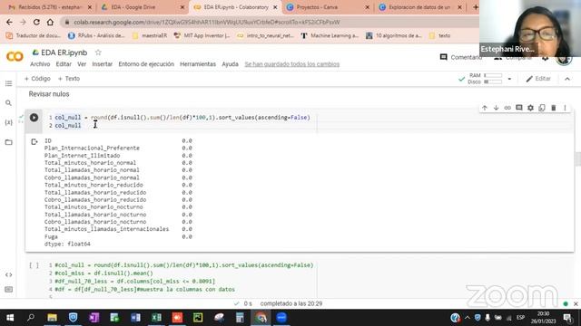Viewport: 581px width, 326px height.
Task: Move cell down with arrow icon
Action: [x=497, y=108]
